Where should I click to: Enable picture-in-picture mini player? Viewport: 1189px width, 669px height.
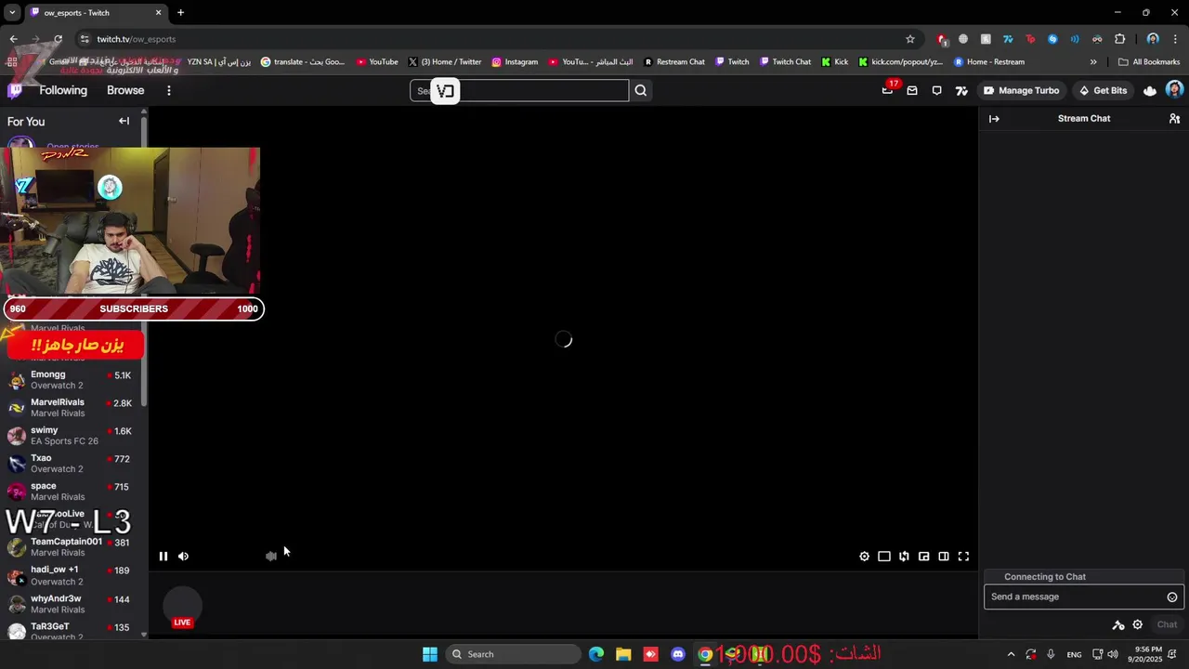click(x=923, y=557)
